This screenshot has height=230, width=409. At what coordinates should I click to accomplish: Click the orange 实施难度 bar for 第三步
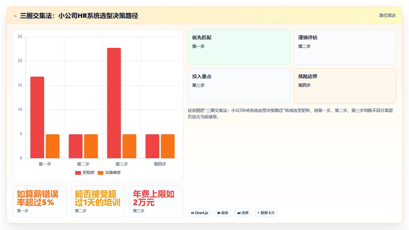[x=129, y=146]
